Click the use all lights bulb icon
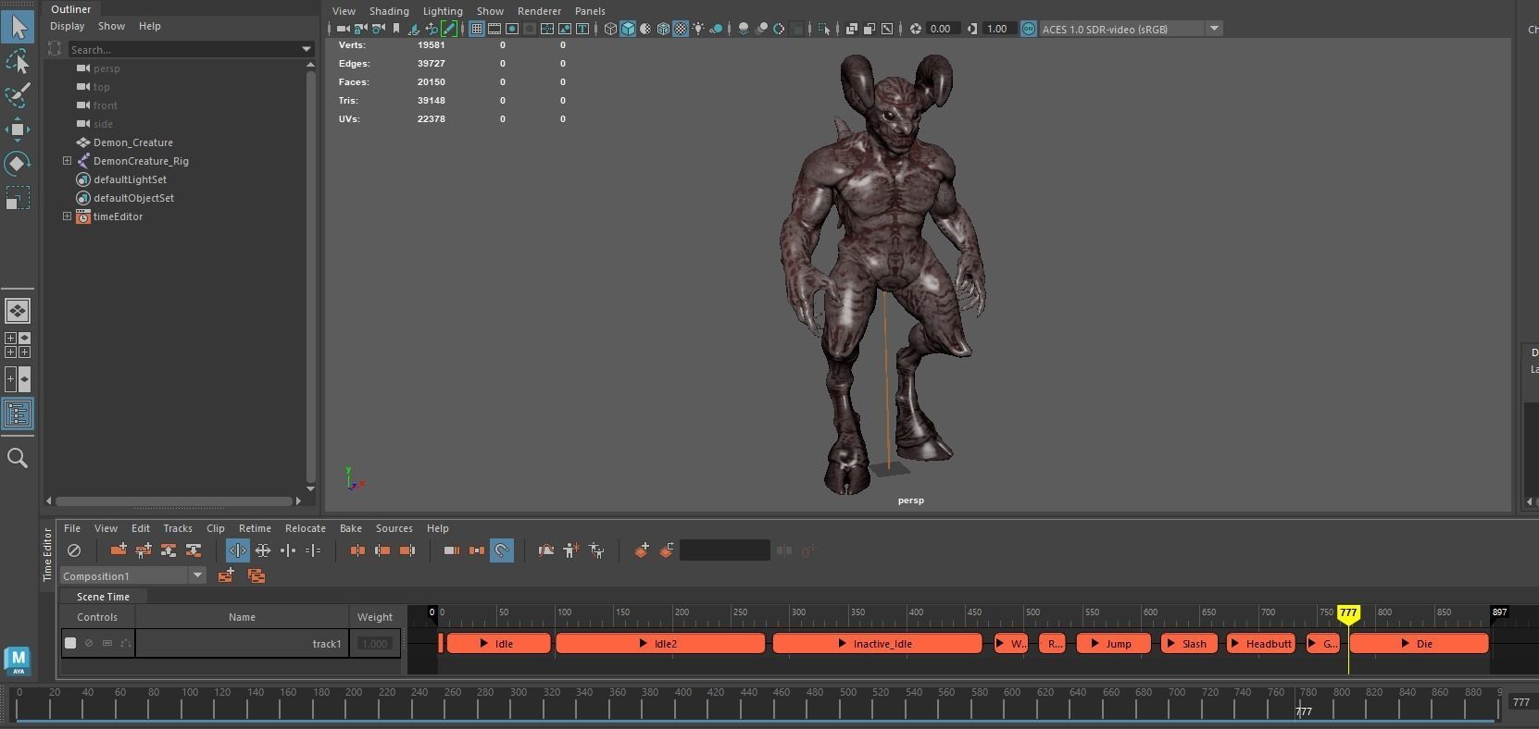This screenshot has width=1539, height=729. pyautogui.click(x=698, y=29)
